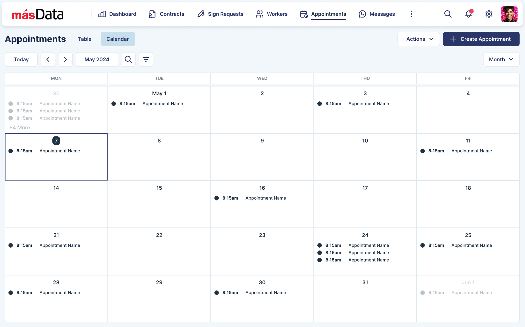Click Create Appointment button
This screenshot has height=327, width=525.
[x=481, y=39]
